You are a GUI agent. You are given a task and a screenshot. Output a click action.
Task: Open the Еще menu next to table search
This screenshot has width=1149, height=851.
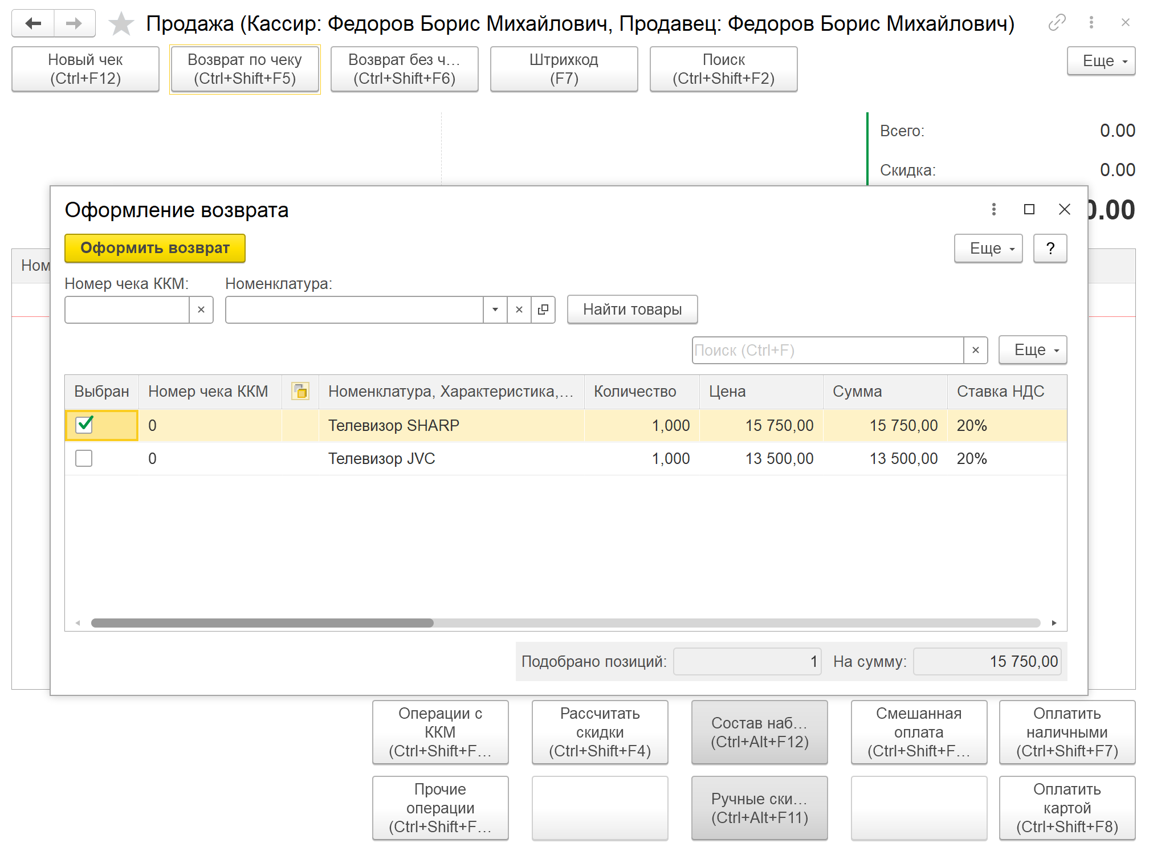[x=1032, y=350]
